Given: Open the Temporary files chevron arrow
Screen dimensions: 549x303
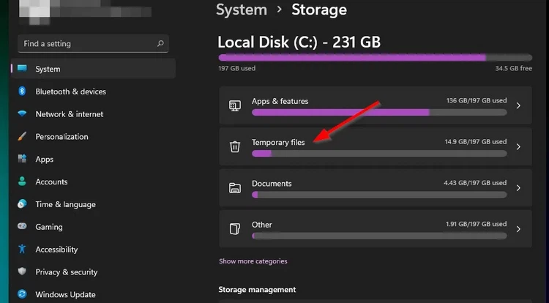Looking at the screenshot, I should coord(518,146).
